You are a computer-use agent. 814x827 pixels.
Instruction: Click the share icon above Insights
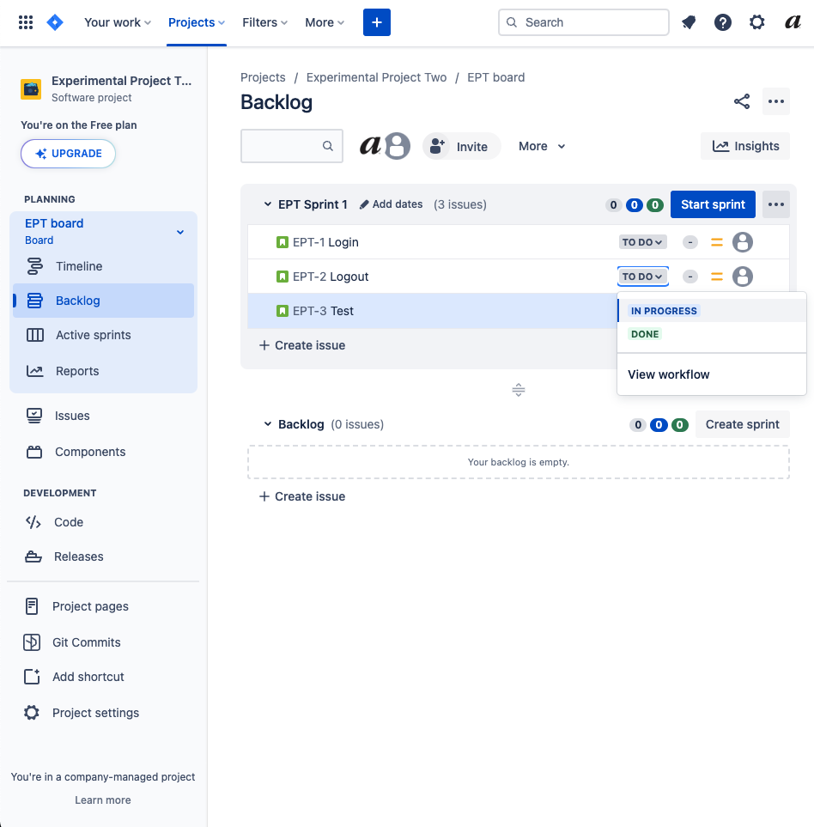[741, 101]
